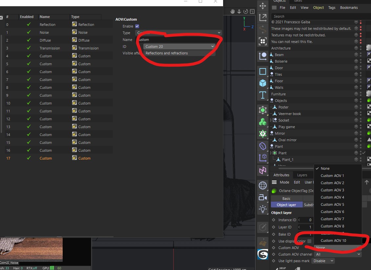Click the viewport layout toggle icon

[x=252, y=11]
